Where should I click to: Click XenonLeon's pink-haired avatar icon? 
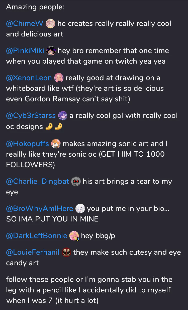point(59,78)
